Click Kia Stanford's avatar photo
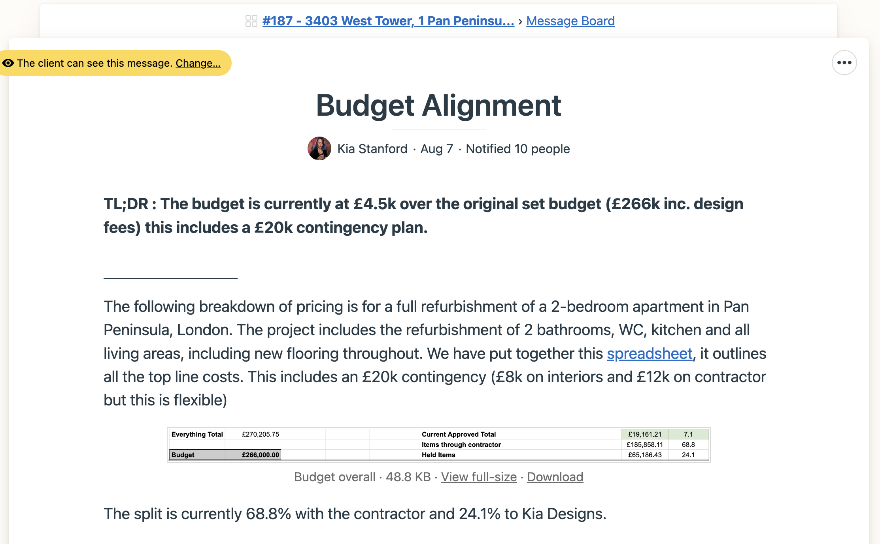The width and height of the screenshot is (880, 544). 319,149
